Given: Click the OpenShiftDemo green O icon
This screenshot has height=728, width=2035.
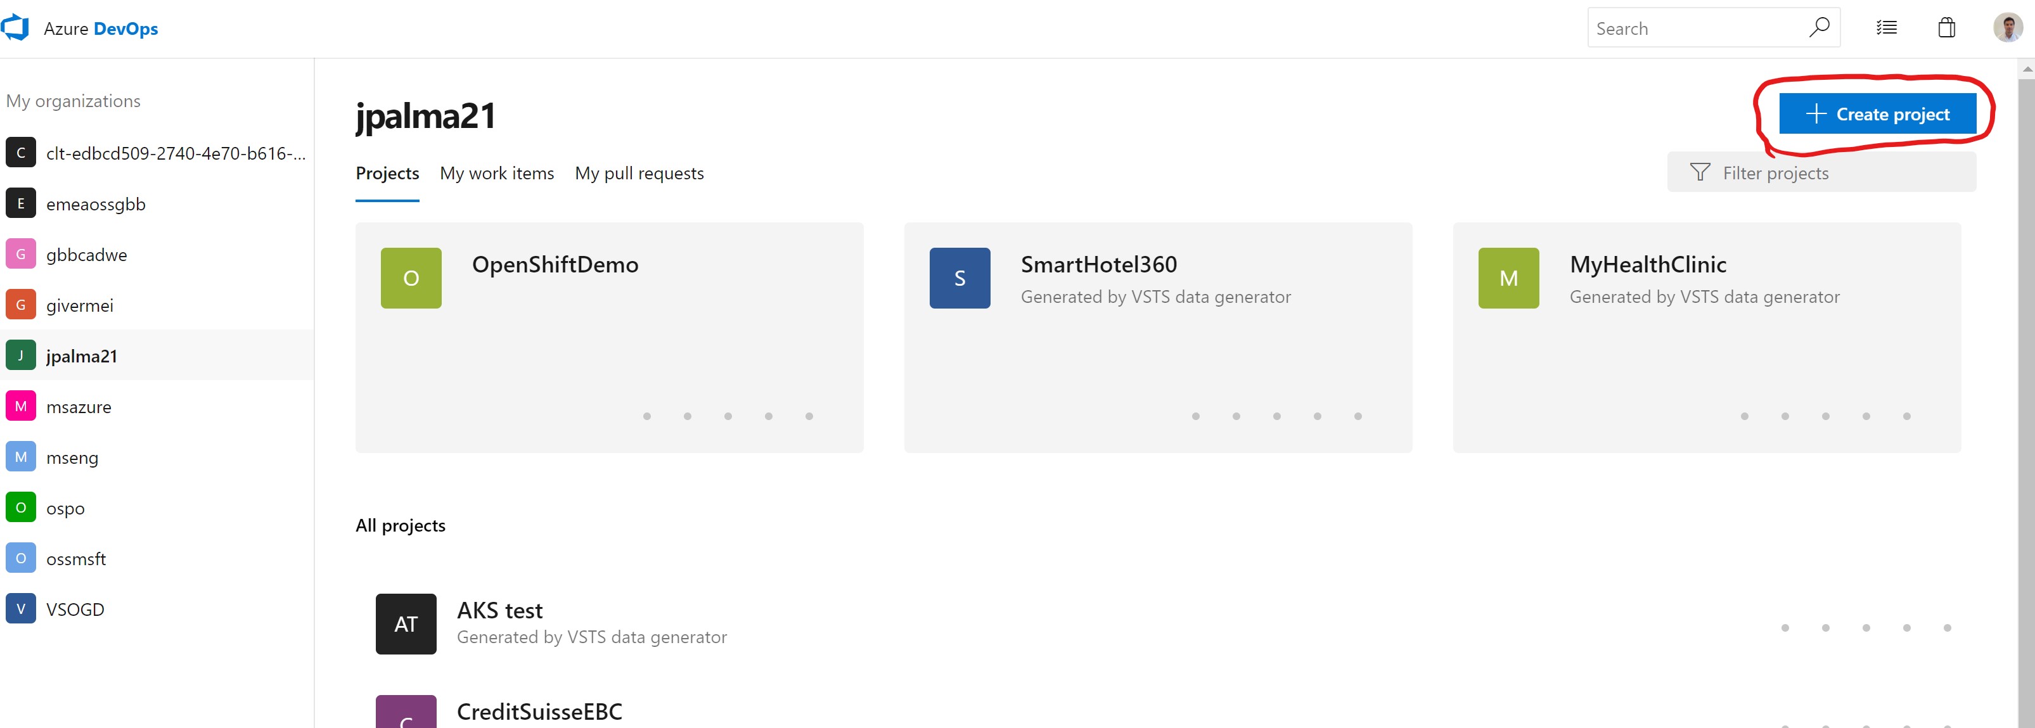Looking at the screenshot, I should click(411, 278).
